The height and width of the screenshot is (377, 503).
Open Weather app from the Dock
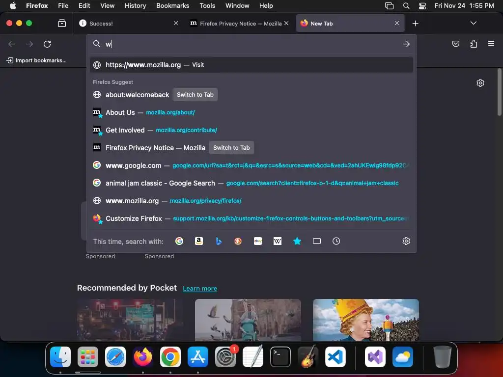coord(403,357)
